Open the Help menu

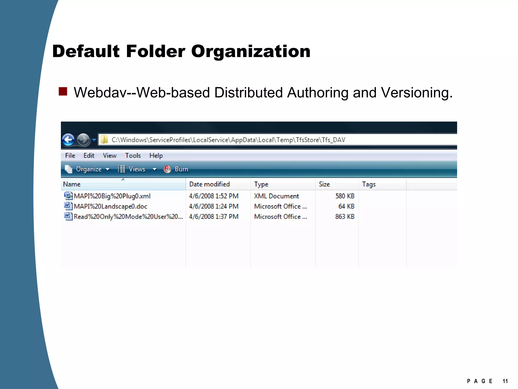156,155
